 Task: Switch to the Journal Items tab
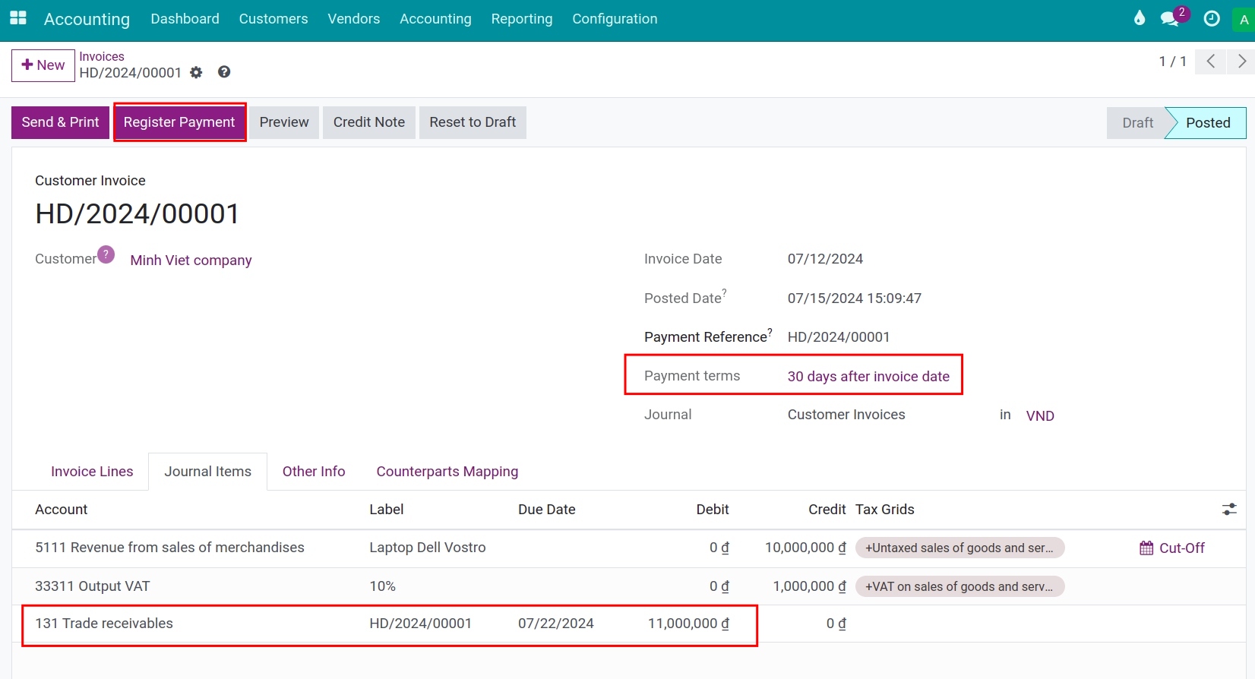pyautogui.click(x=207, y=472)
